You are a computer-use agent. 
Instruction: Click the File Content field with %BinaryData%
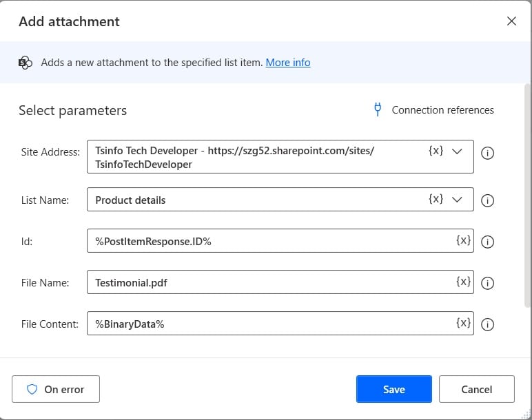tap(280, 324)
